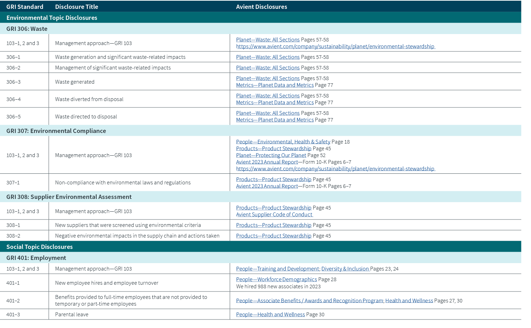The image size is (531, 328).
Task: Click the Social Topic Disclosures section banner
Action: coord(39,246)
